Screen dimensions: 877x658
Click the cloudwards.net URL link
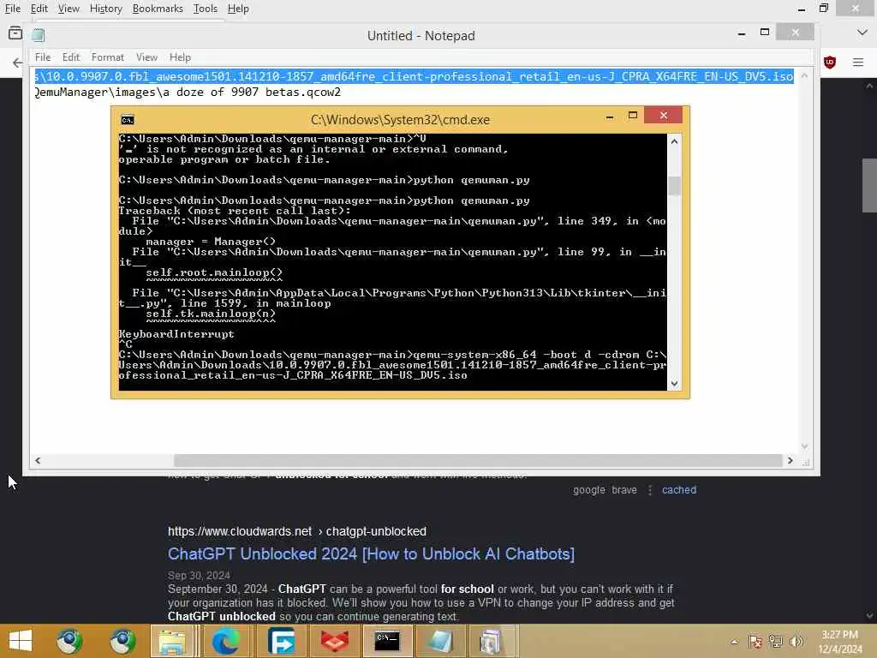click(297, 531)
